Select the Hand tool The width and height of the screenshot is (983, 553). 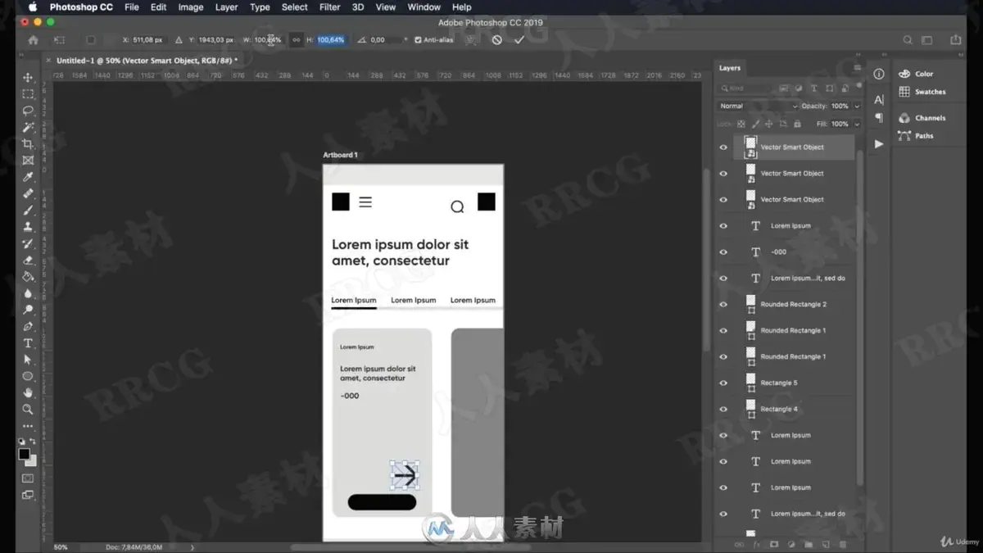click(x=28, y=392)
